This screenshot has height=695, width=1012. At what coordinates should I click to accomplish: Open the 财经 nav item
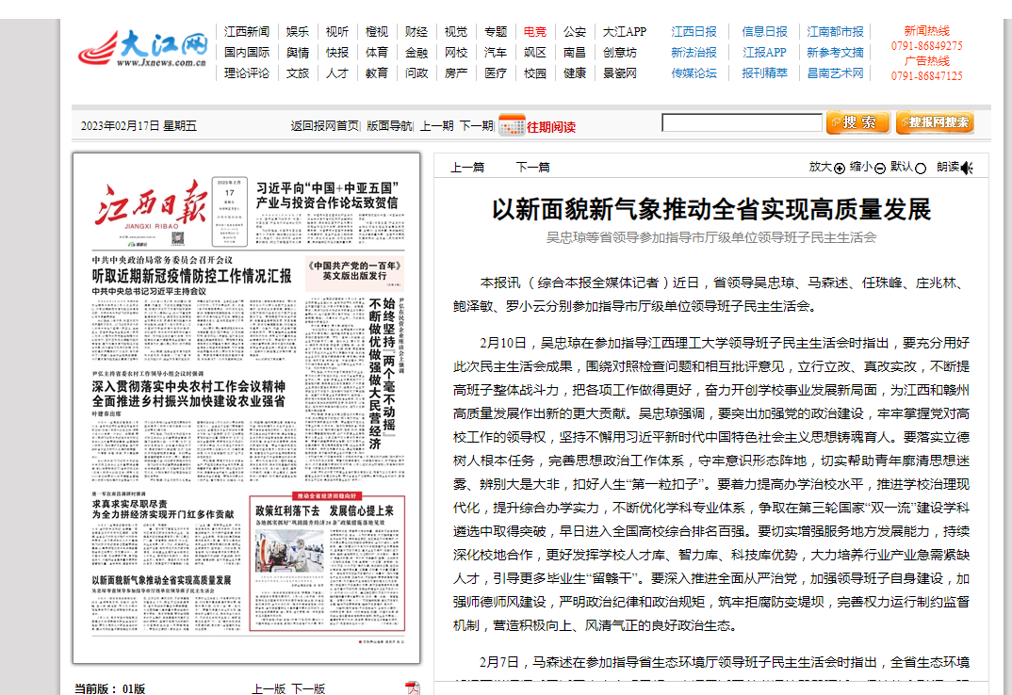416,32
